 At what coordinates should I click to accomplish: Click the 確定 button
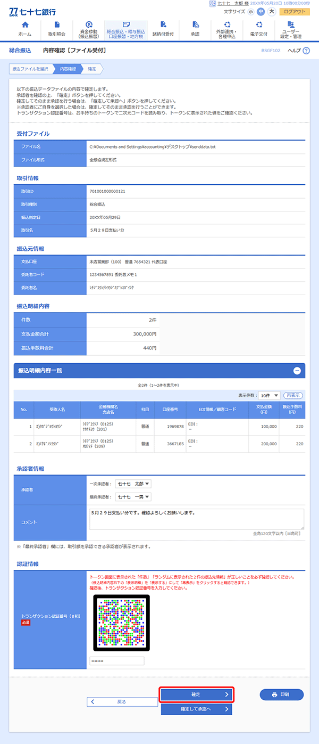coord(196,694)
